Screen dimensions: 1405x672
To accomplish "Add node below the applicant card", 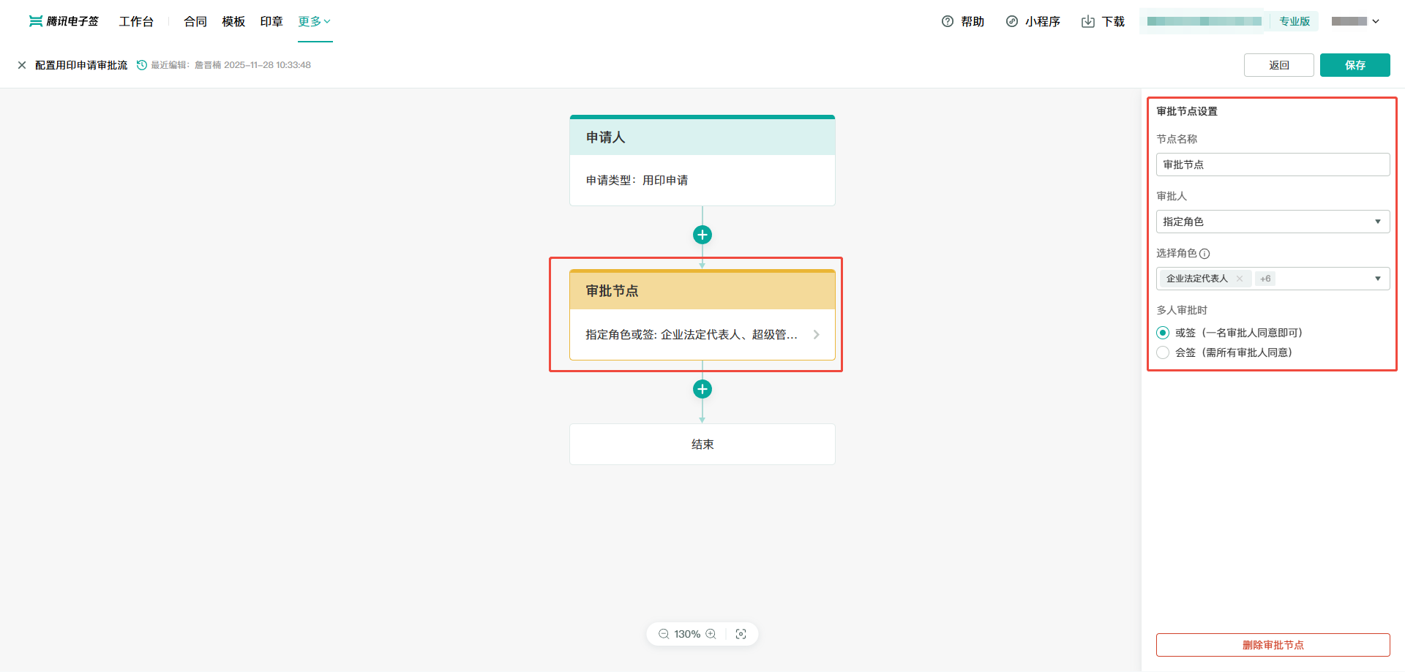I will [x=702, y=235].
